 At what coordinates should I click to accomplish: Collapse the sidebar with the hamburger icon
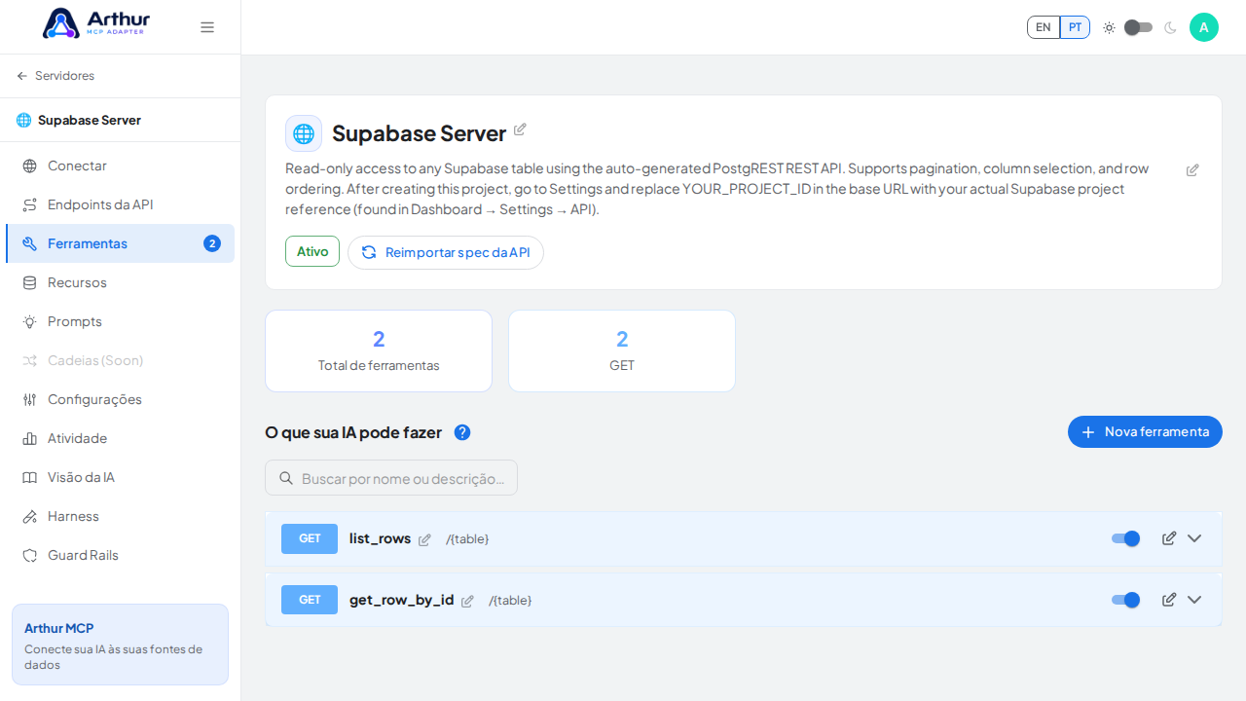pyautogui.click(x=207, y=27)
